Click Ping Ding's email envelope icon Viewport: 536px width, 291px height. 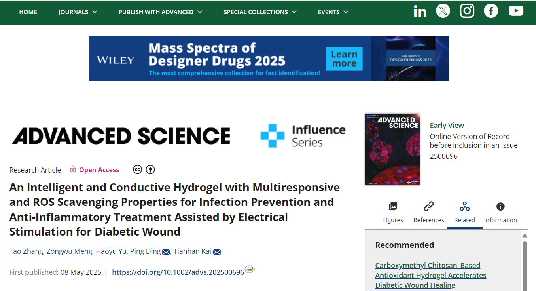(166, 252)
